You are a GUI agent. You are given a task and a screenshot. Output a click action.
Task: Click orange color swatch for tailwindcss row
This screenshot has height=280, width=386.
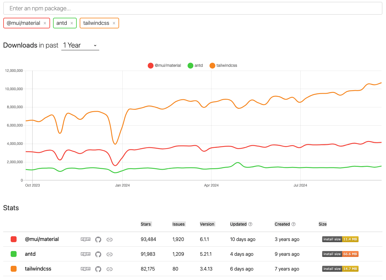click(14, 269)
